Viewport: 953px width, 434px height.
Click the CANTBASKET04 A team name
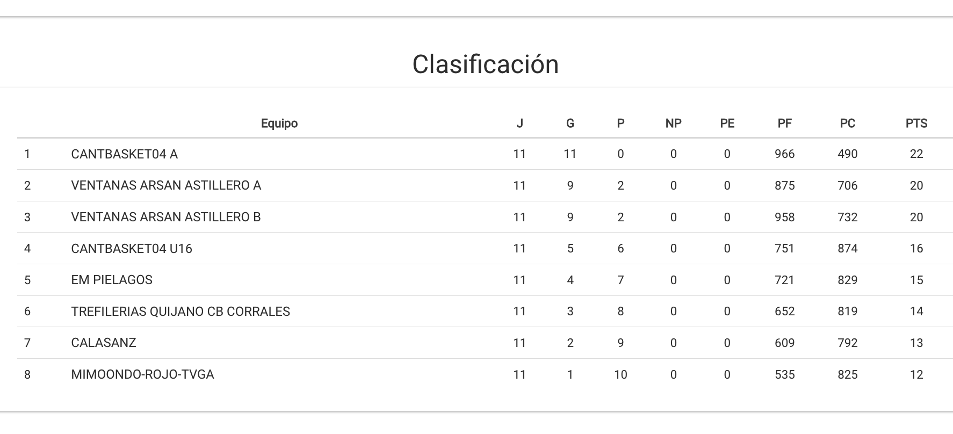(124, 154)
